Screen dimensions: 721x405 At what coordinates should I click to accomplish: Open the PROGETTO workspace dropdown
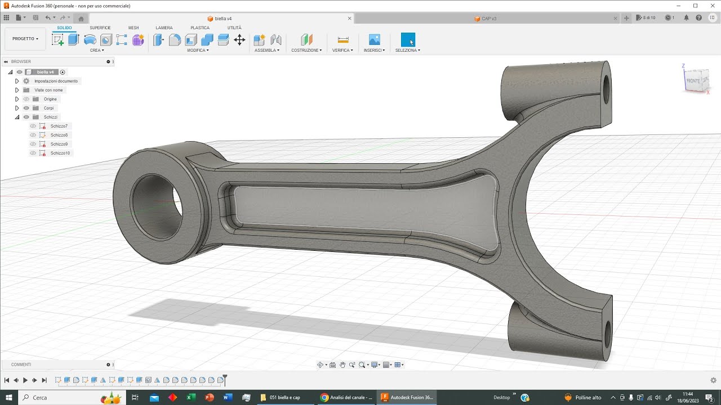[x=25, y=39]
